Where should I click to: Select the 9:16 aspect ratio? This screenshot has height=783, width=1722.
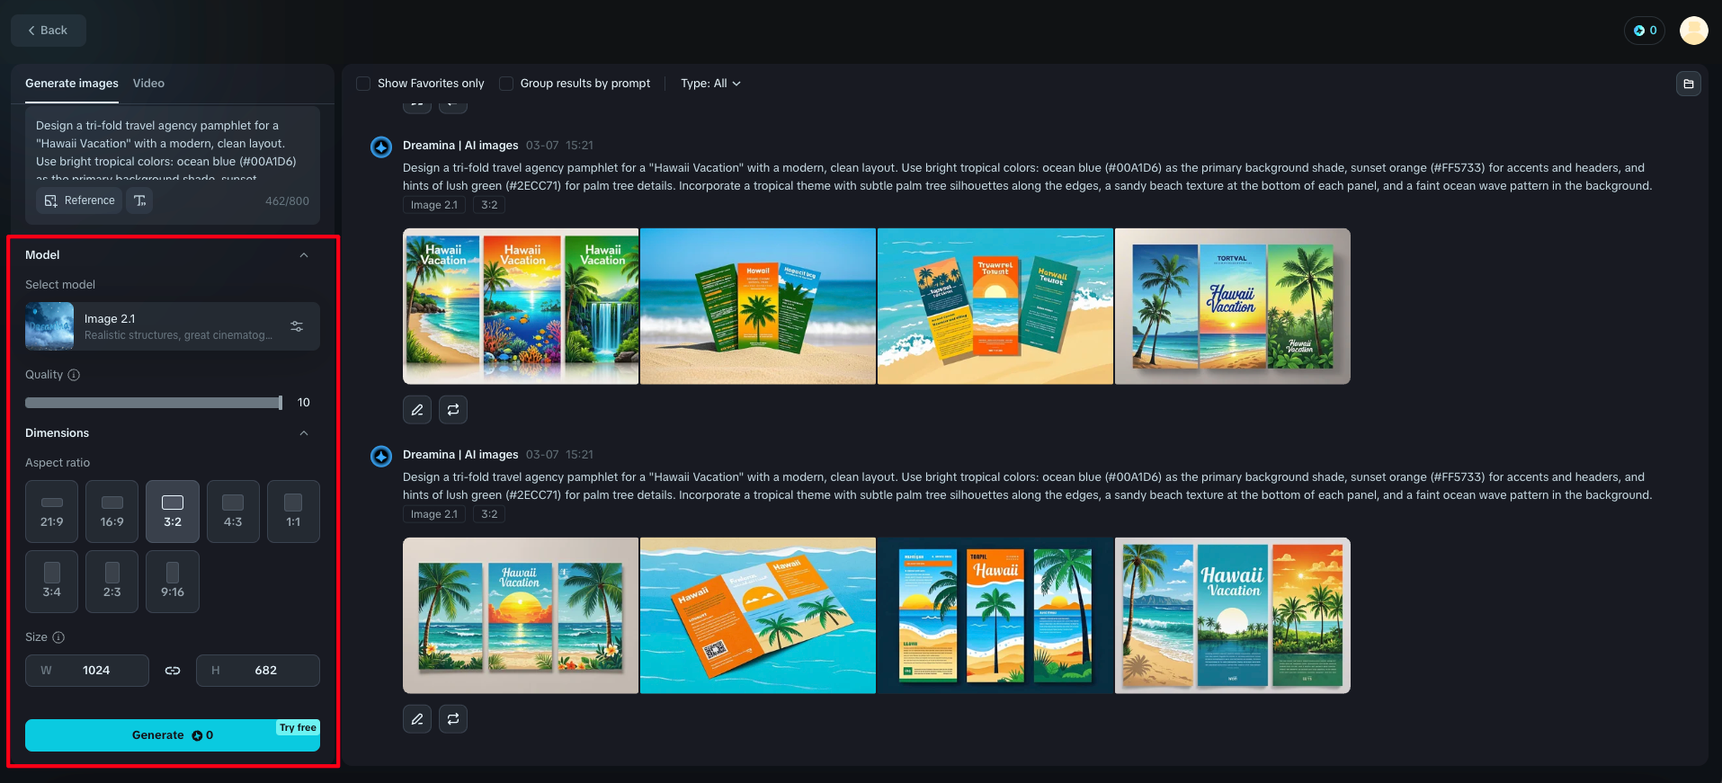click(173, 582)
